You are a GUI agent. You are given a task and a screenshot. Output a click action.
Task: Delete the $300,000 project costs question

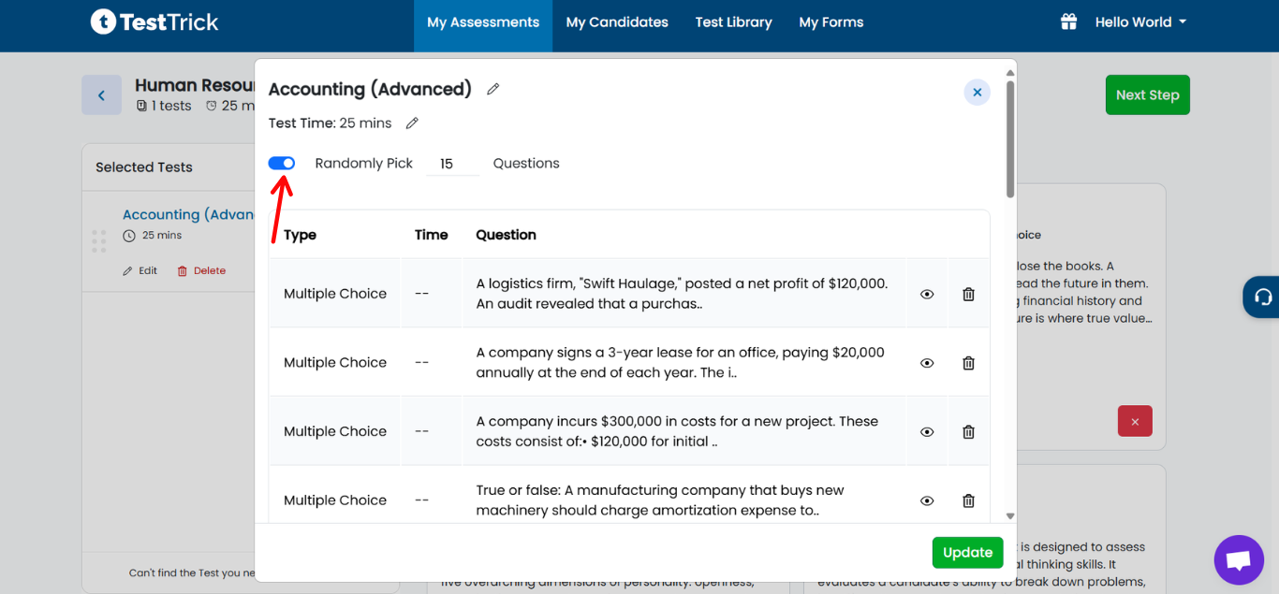pyautogui.click(x=969, y=431)
